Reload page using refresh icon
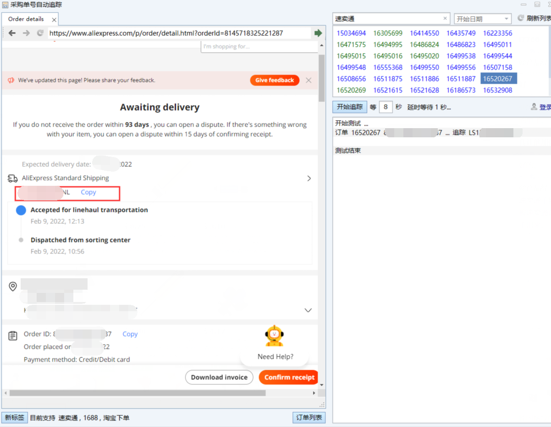Screen dimensions: 551x427 pos(40,33)
